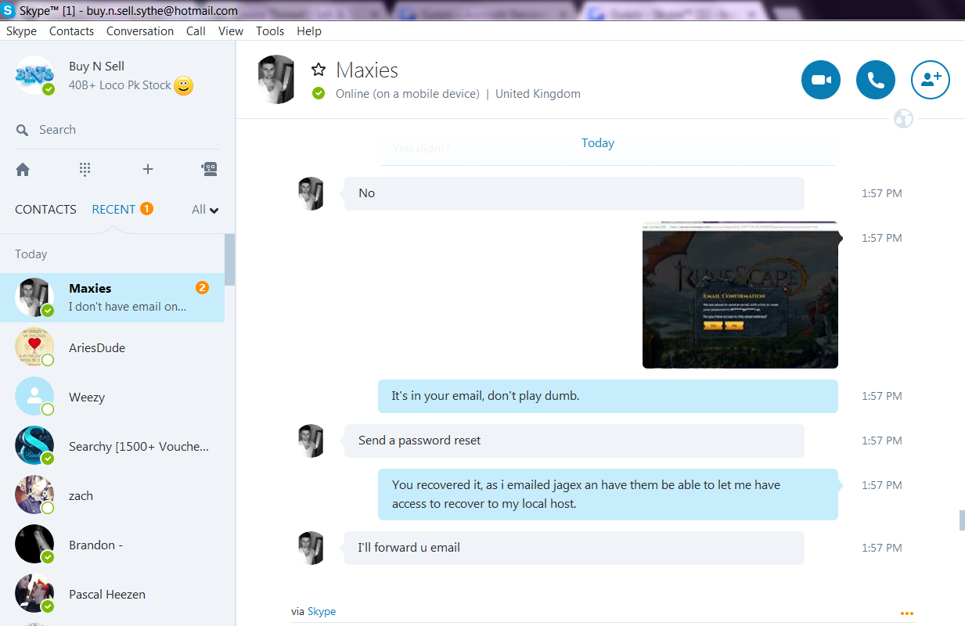Screen dimensions: 965x626
Task: Open the RuneScape email confirmation screenshot
Action: (x=740, y=295)
